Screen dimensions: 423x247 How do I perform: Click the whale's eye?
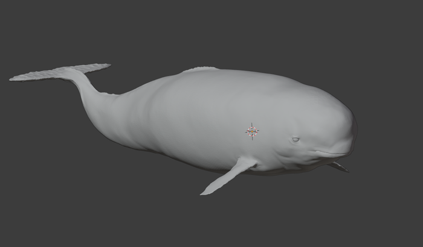[x=295, y=140]
